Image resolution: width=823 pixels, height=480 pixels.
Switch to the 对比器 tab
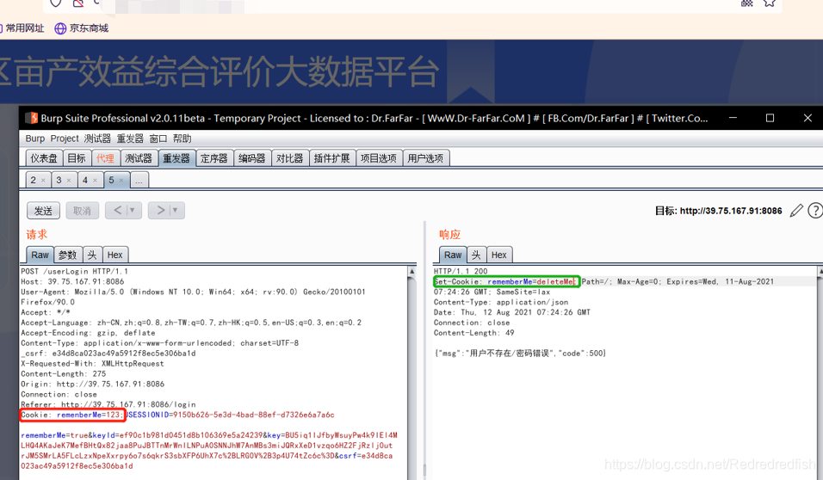[x=290, y=158]
